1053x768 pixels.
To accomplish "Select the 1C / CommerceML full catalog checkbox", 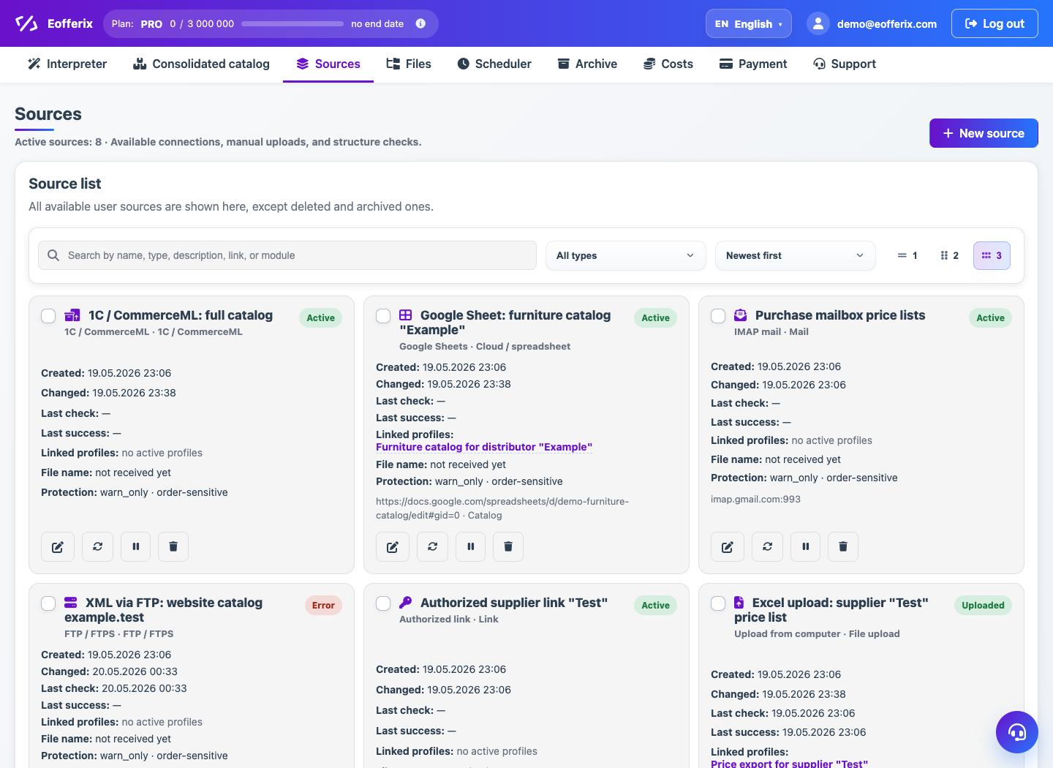I will pos(48,316).
